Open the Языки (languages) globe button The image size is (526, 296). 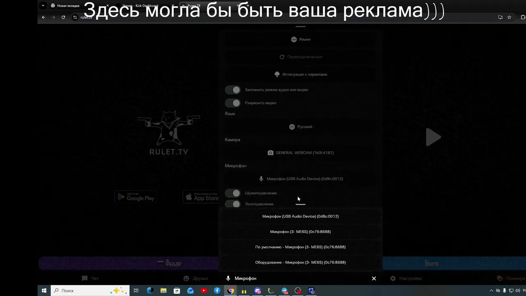(x=300, y=39)
